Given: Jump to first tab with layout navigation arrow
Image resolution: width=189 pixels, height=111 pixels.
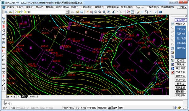Looking at the screenshot, I should click(8, 97).
